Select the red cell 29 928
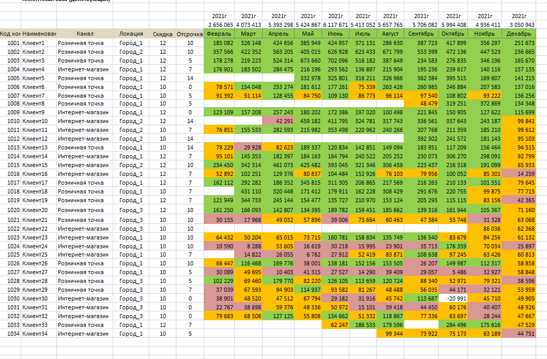Screen dimensions: 547x359 pyautogui.click(x=248, y=147)
